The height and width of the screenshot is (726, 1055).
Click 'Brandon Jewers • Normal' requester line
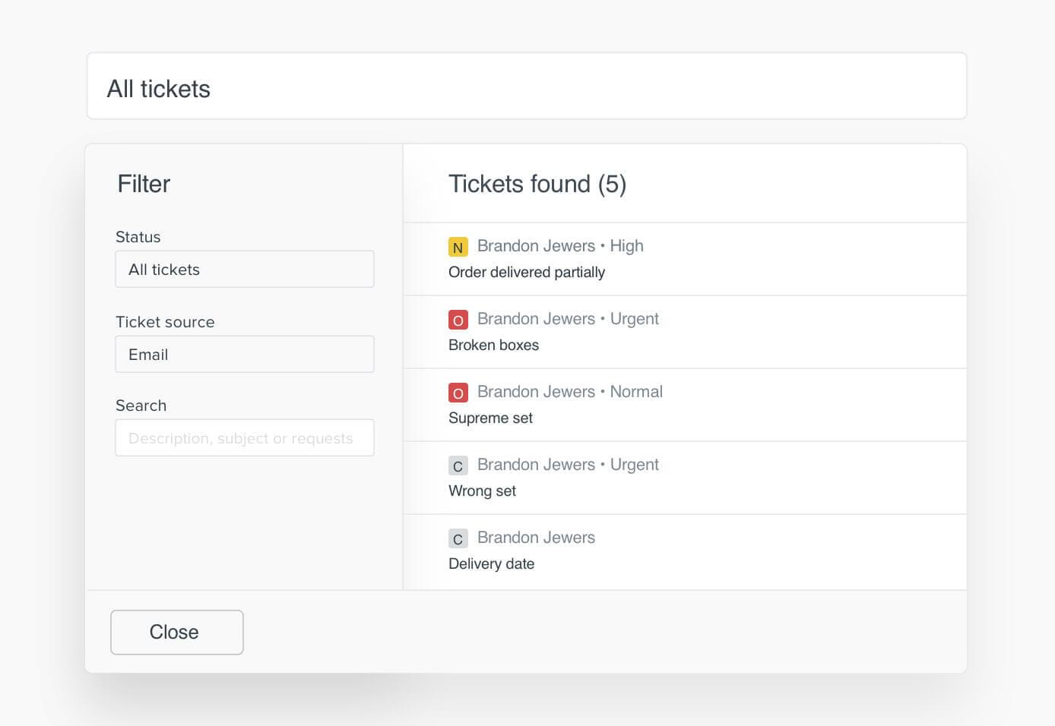[x=570, y=392]
